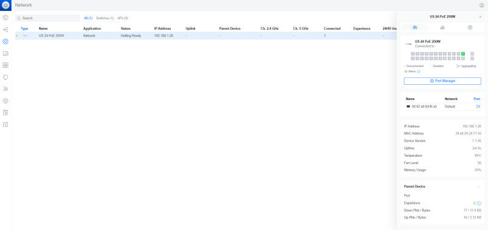Click the Uptime value 2m 5s
488x230 pixels.
tap(477, 148)
